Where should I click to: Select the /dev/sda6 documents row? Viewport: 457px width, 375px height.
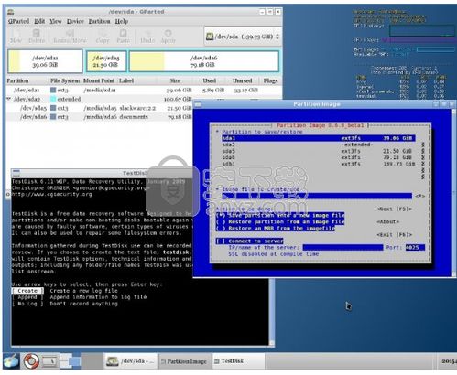pos(100,117)
